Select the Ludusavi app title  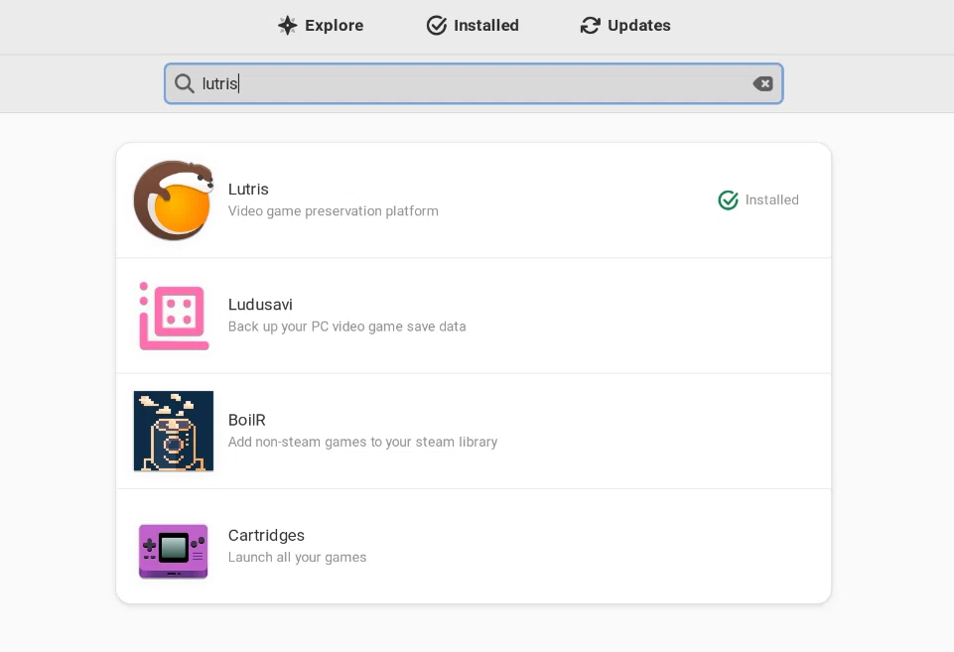tap(260, 305)
